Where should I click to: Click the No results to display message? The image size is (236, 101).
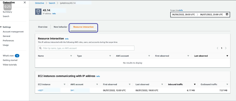[x=133, y=63]
